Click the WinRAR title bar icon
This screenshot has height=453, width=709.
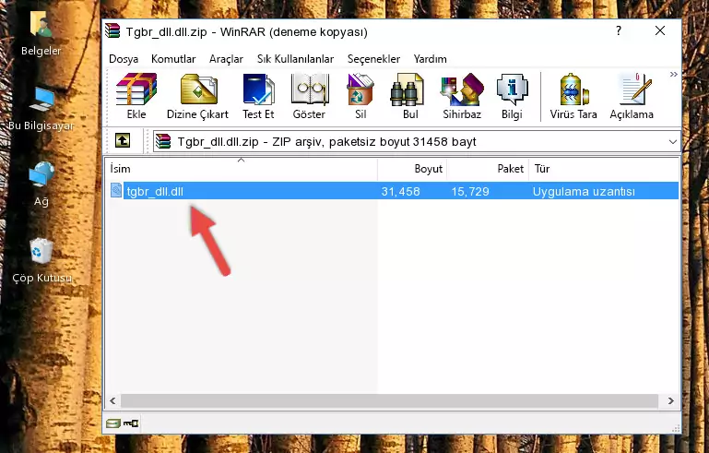[112, 31]
